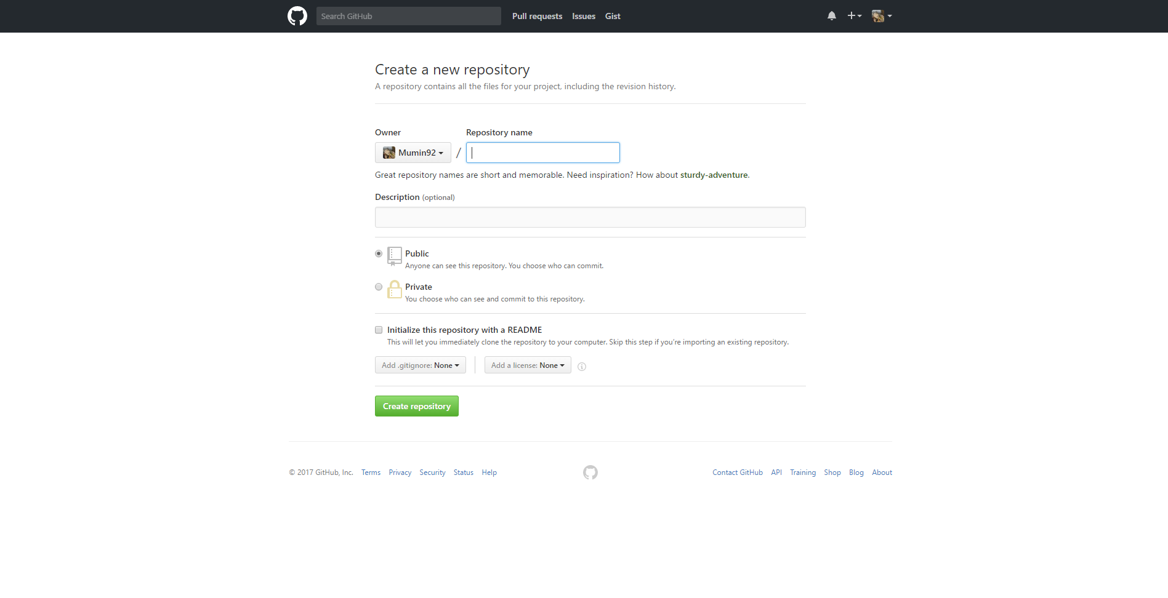Viewport: 1168px width, 598px height.
Task: Visit the Contact GitHub footer link
Action: point(737,472)
